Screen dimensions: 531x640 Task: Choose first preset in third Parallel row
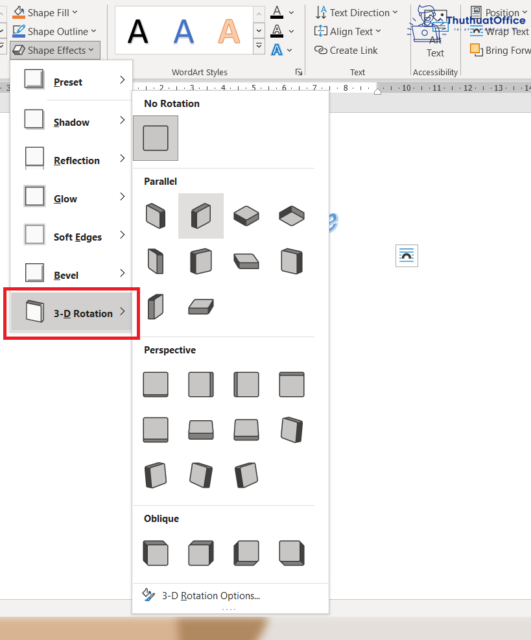tap(156, 307)
